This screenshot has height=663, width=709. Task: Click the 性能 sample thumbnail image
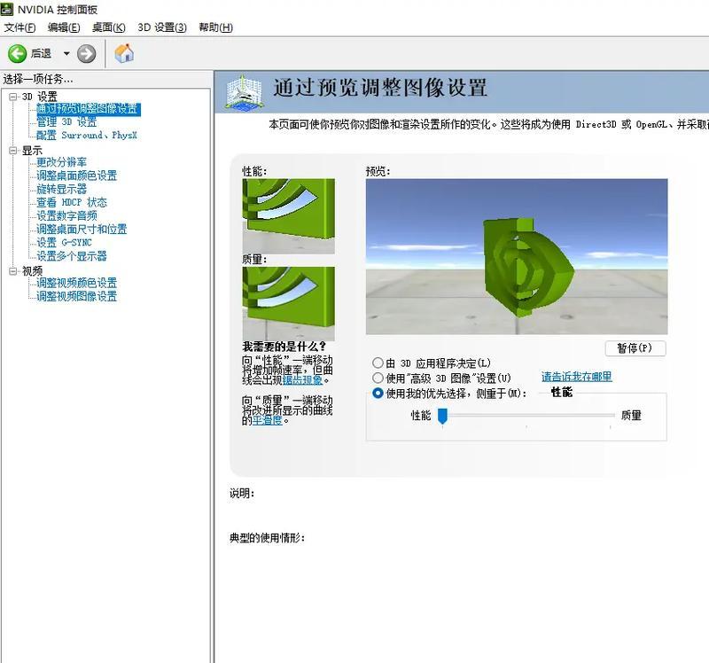(289, 216)
